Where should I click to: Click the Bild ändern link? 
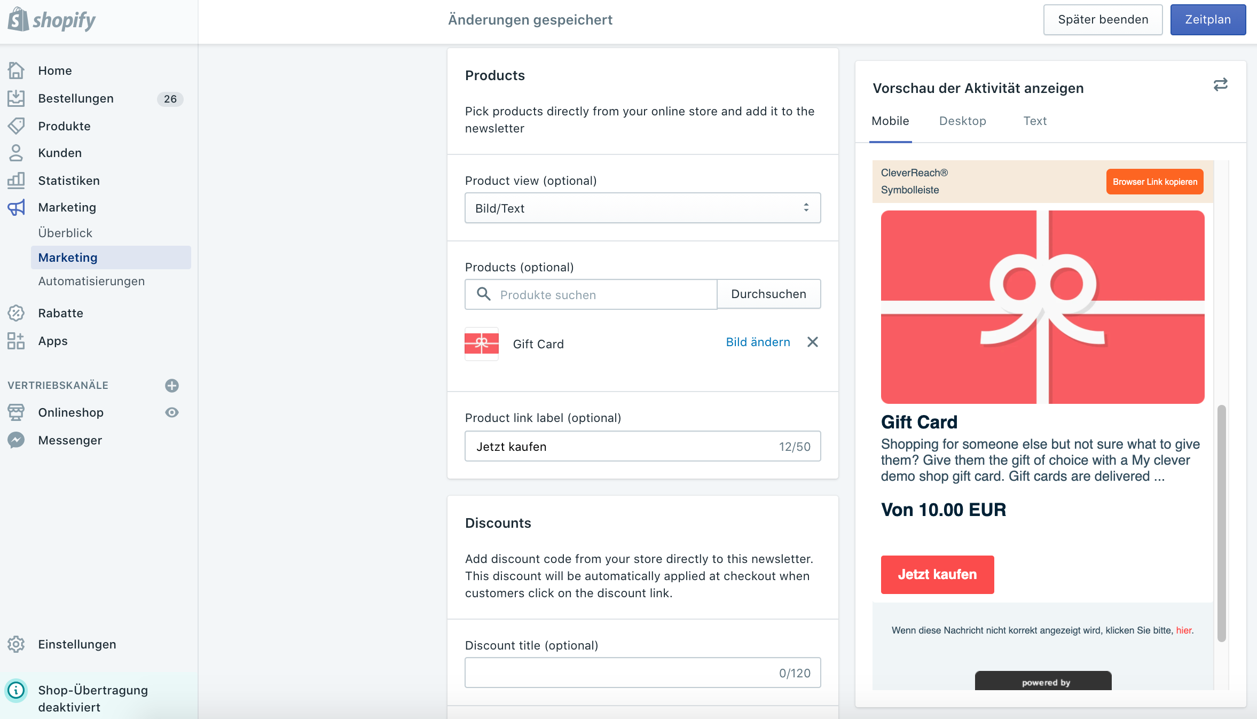[758, 342]
